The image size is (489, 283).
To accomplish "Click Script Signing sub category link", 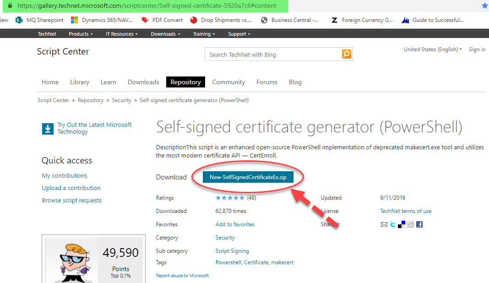I will point(232,251).
